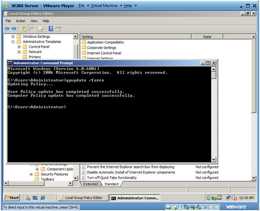Open Server Manager quick launch icon

pos(28,198)
